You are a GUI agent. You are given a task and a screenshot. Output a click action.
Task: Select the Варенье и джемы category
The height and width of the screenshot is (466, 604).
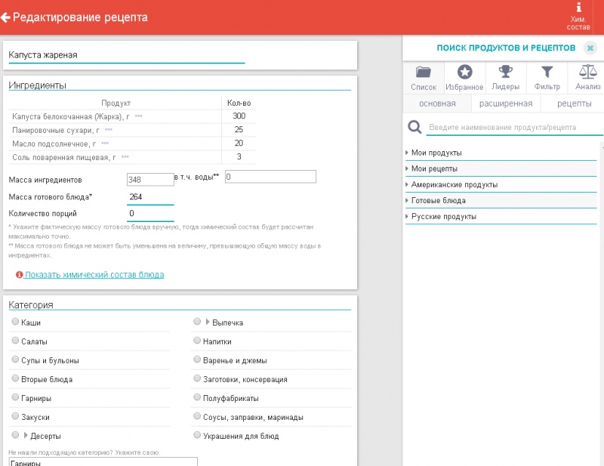point(197,360)
